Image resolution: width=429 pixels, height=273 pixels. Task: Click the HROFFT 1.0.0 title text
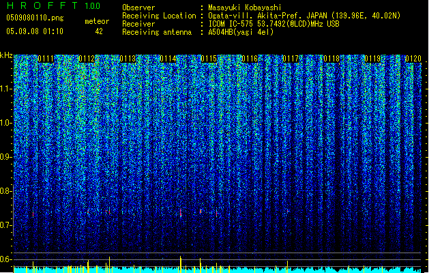[x=53, y=5]
